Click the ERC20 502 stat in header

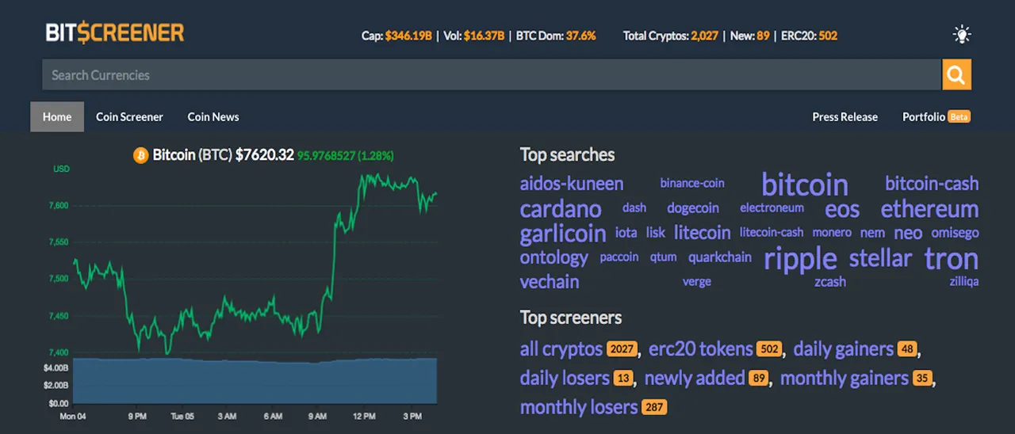coord(809,36)
